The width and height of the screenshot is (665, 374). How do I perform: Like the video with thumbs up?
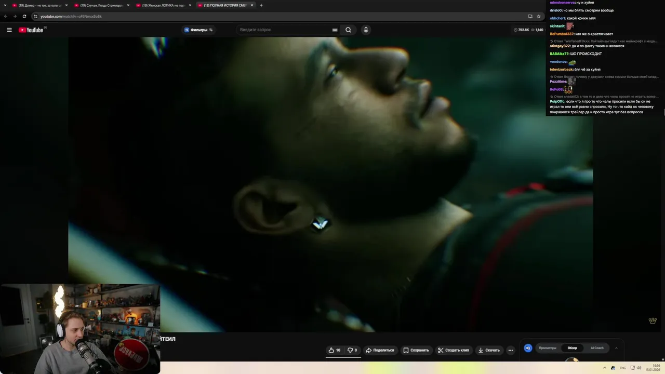point(334,350)
